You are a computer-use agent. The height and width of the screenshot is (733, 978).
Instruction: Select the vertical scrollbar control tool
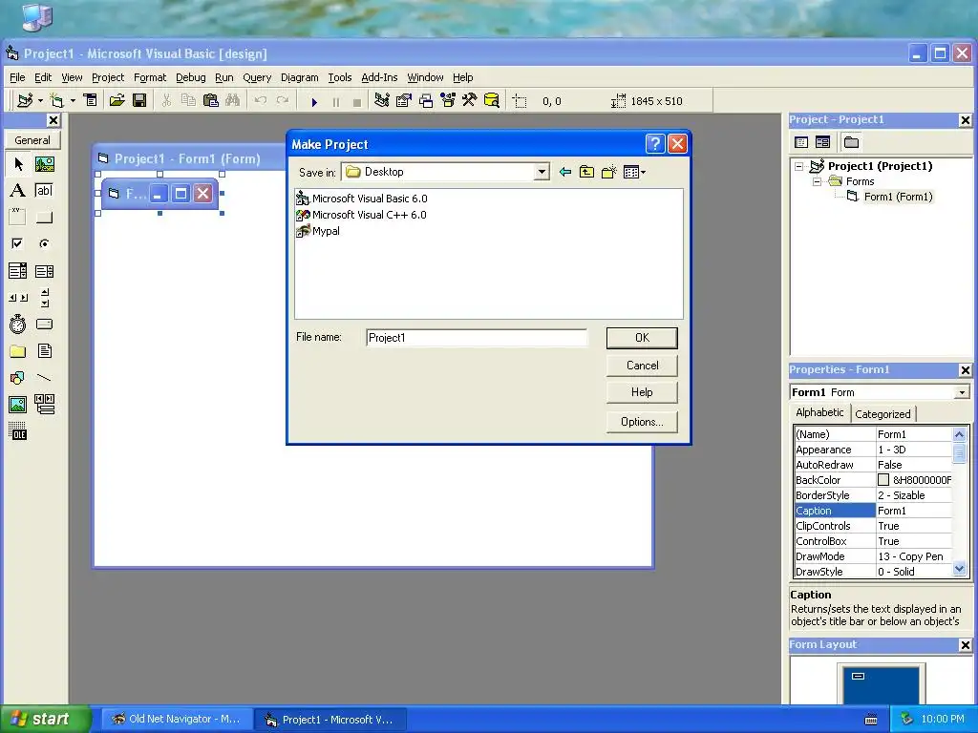click(x=44, y=298)
